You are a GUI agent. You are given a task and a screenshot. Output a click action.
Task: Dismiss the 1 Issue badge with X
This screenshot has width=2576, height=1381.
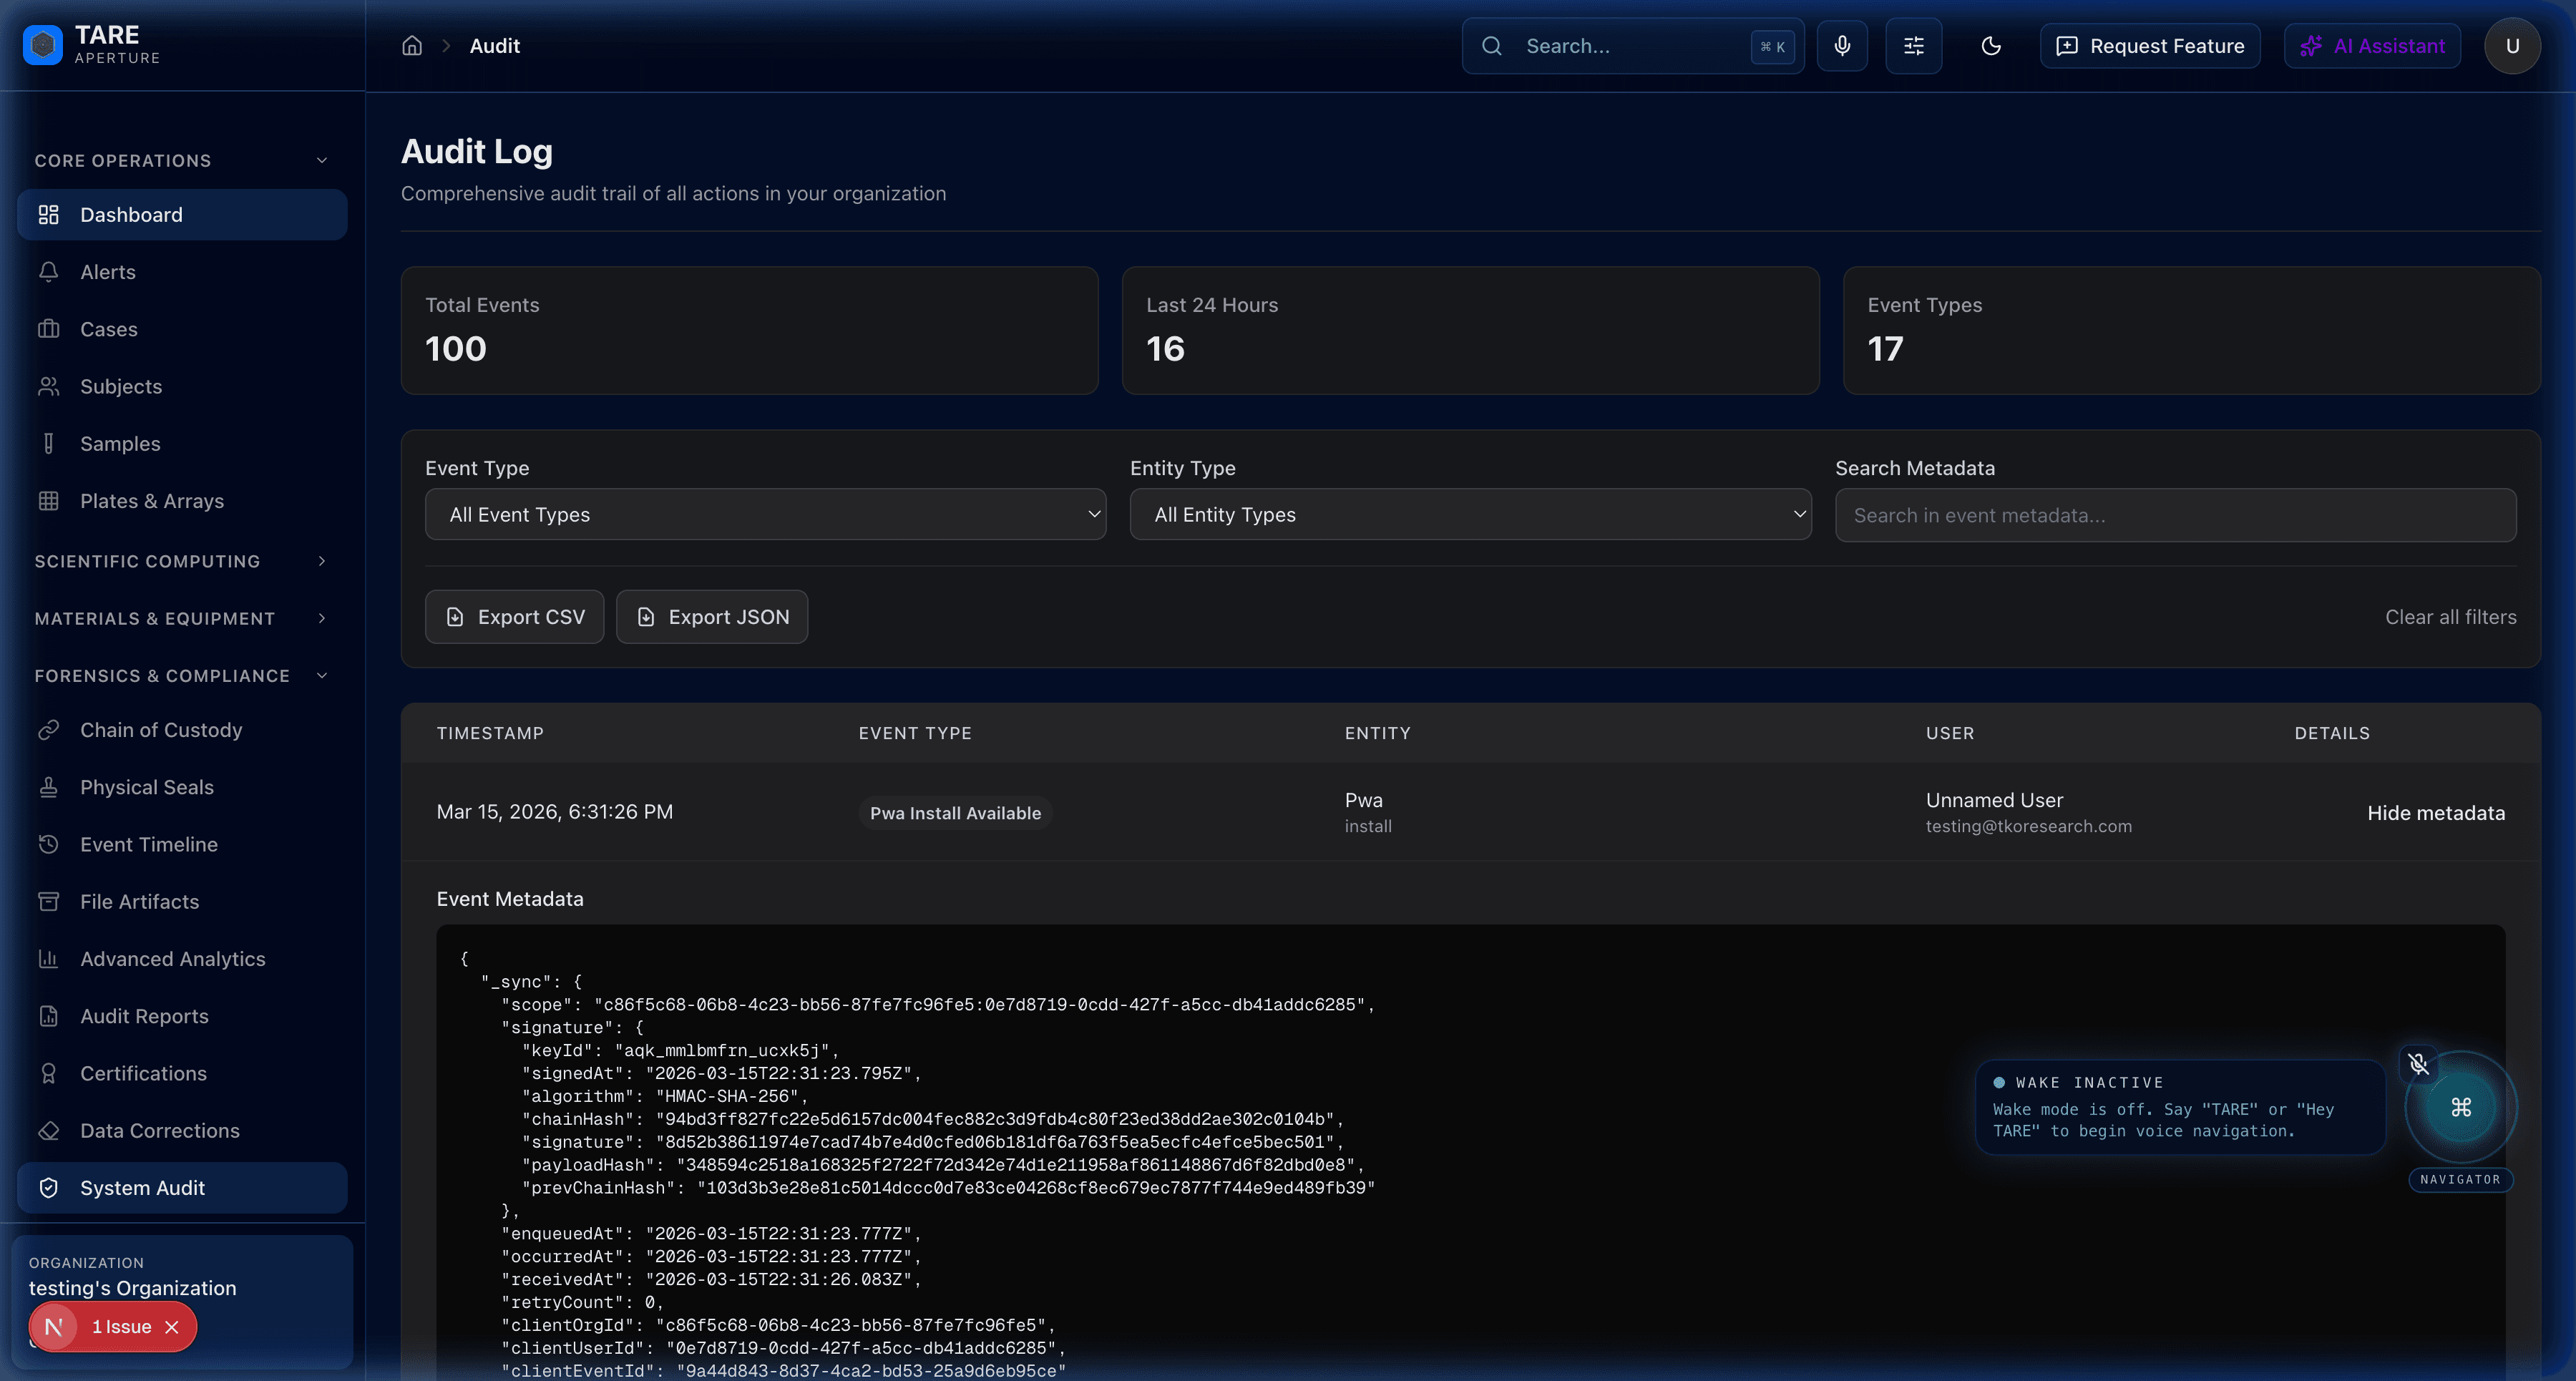172,1327
